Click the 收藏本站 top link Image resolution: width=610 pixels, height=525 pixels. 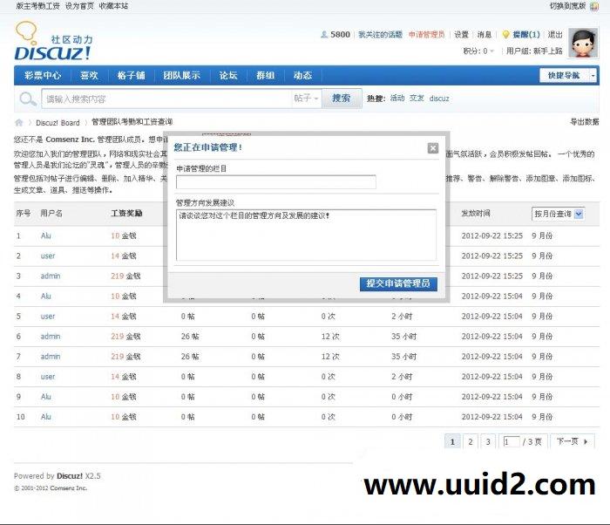click(113, 6)
